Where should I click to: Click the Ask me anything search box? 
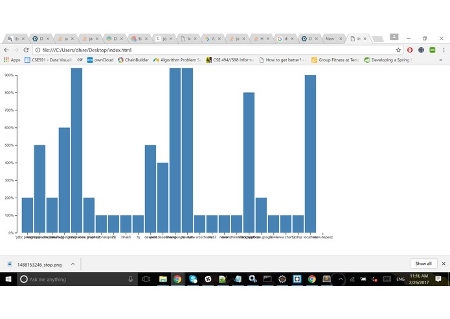click(x=77, y=279)
